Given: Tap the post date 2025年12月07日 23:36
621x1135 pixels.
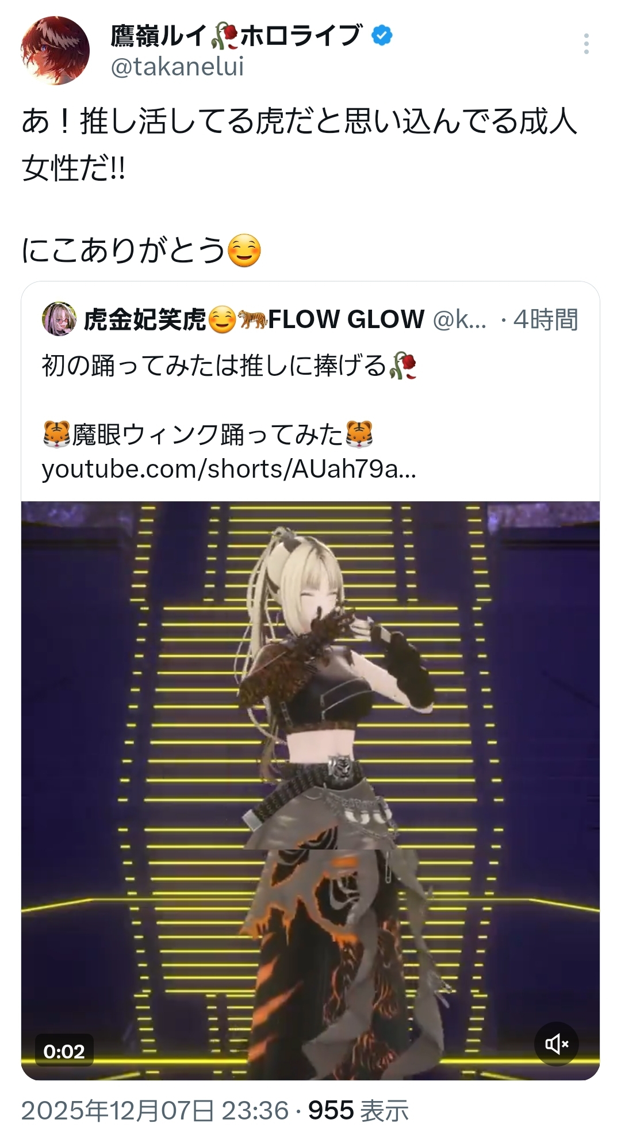Looking at the screenshot, I should click(x=155, y=1110).
